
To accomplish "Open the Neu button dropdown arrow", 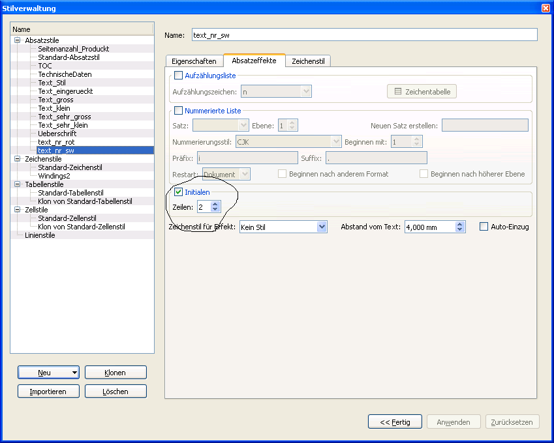I will 74,373.
